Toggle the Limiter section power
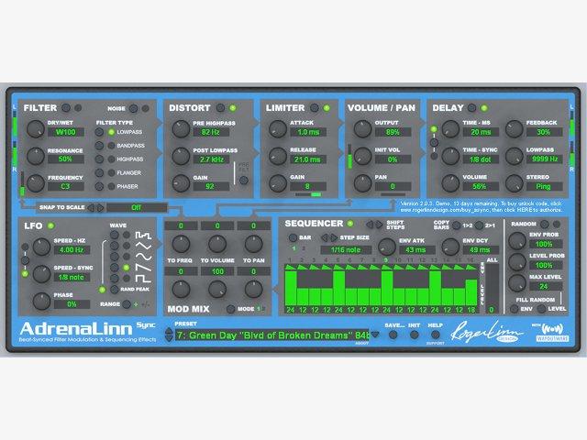This screenshot has width=587, height=440. tap(315, 108)
